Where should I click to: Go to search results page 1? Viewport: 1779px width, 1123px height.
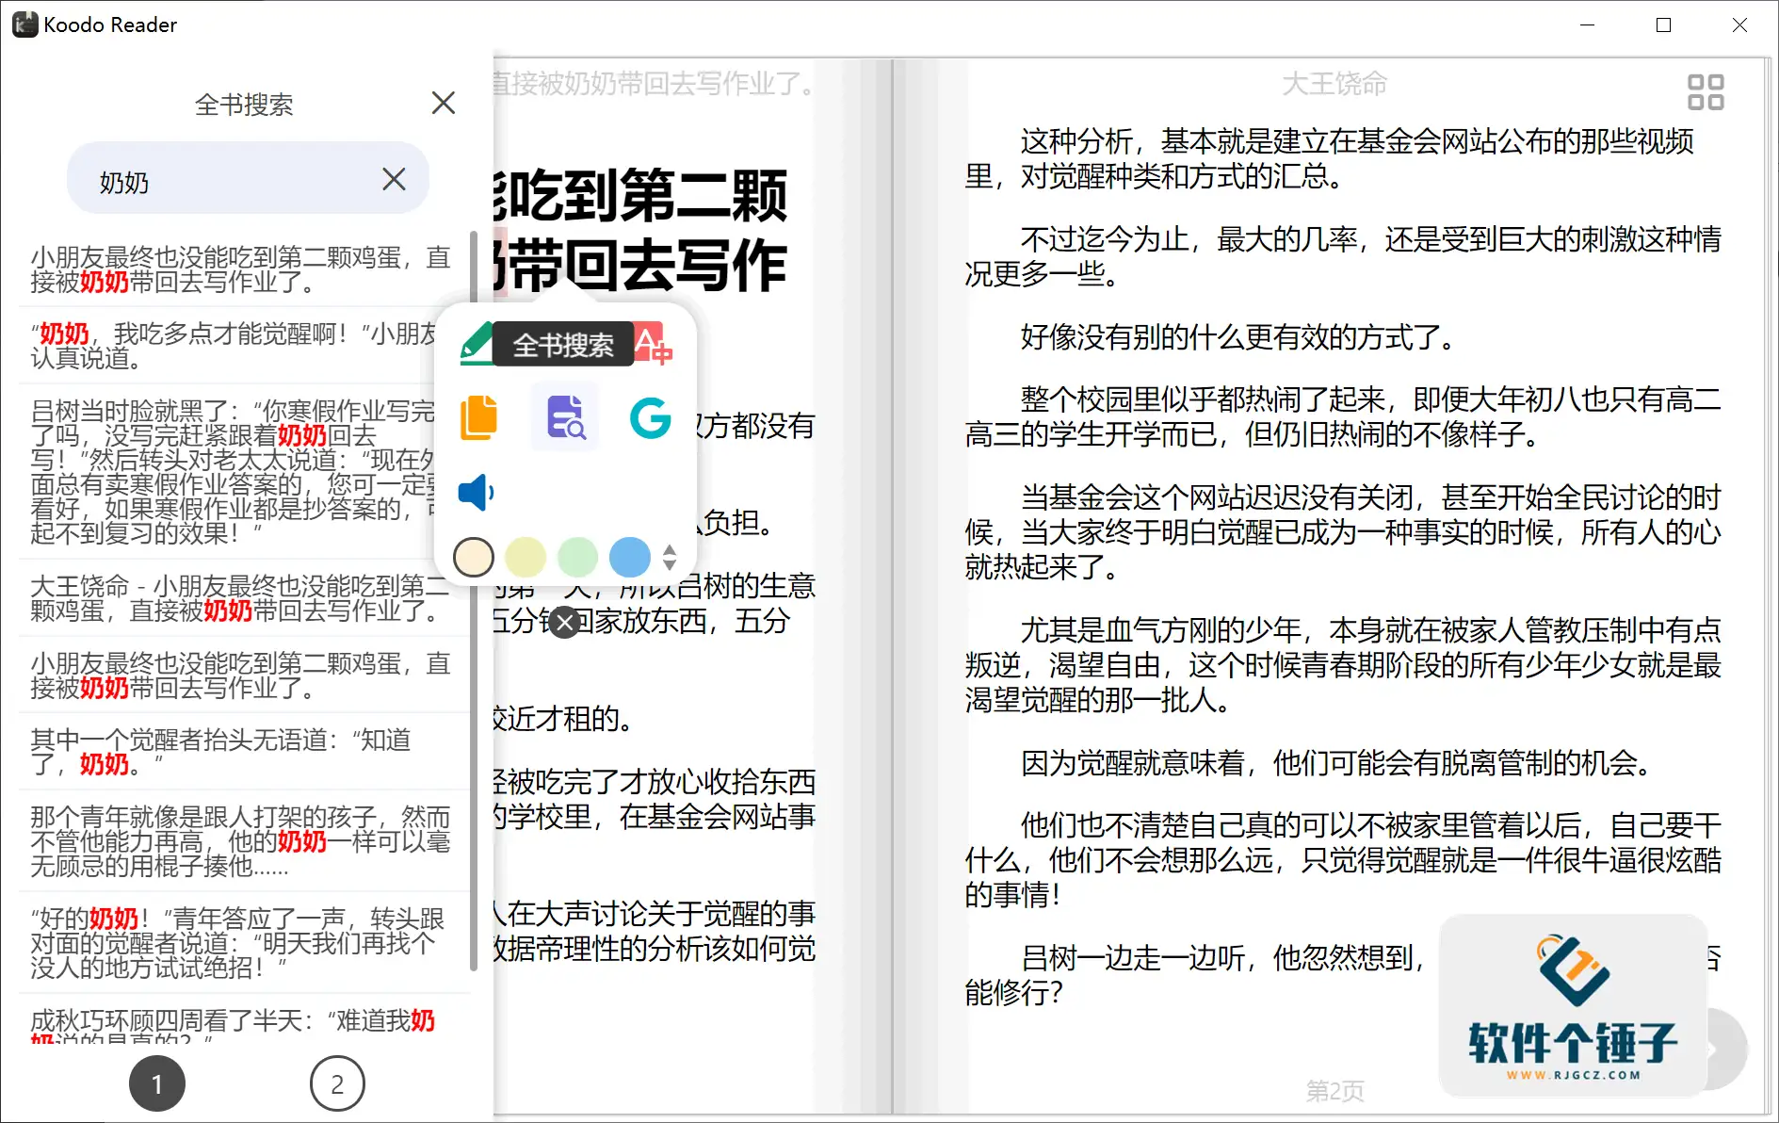tap(156, 1084)
